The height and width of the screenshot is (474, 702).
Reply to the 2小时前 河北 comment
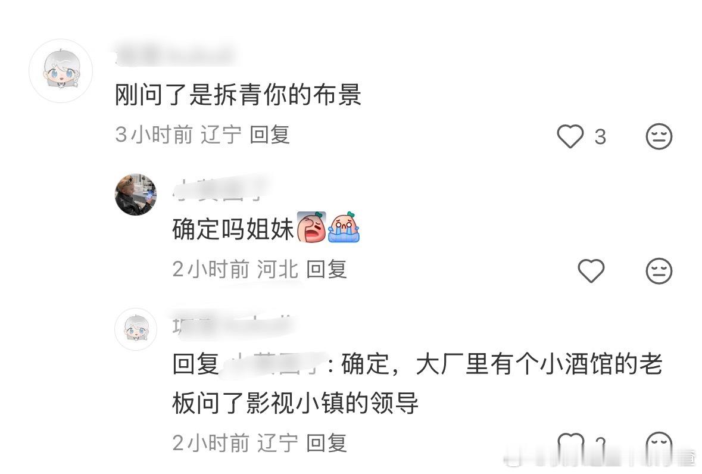coord(326,269)
